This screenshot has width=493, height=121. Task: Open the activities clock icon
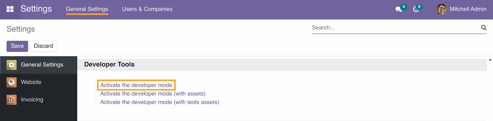coord(416,10)
